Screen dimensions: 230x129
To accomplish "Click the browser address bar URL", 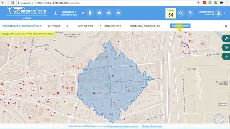I will 58,3.
